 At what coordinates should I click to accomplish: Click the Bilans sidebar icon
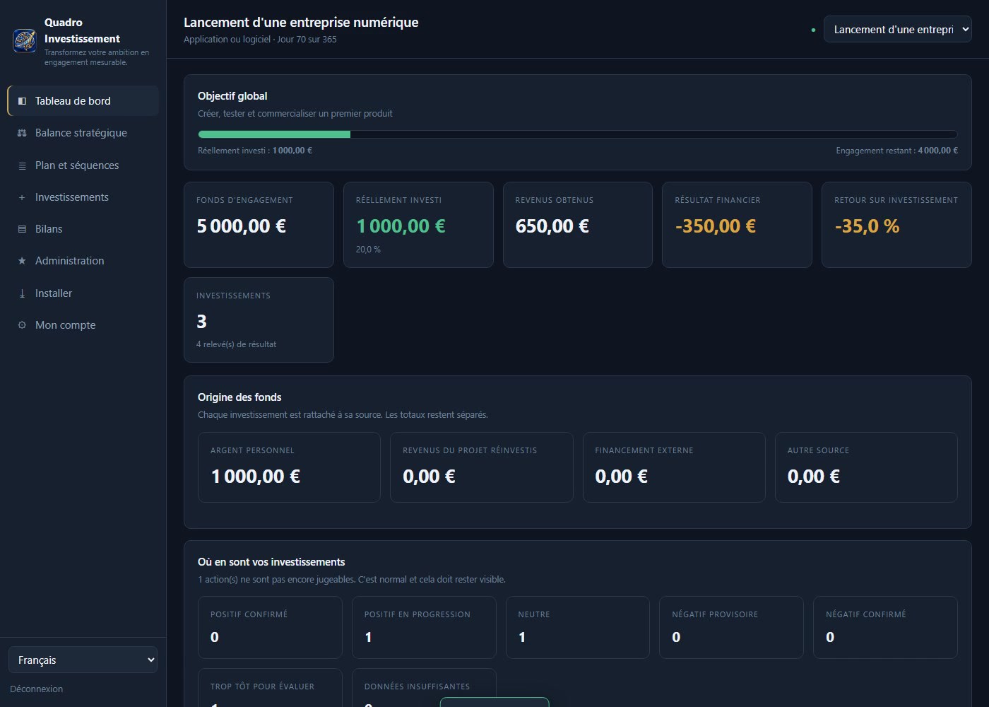coord(22,229)
